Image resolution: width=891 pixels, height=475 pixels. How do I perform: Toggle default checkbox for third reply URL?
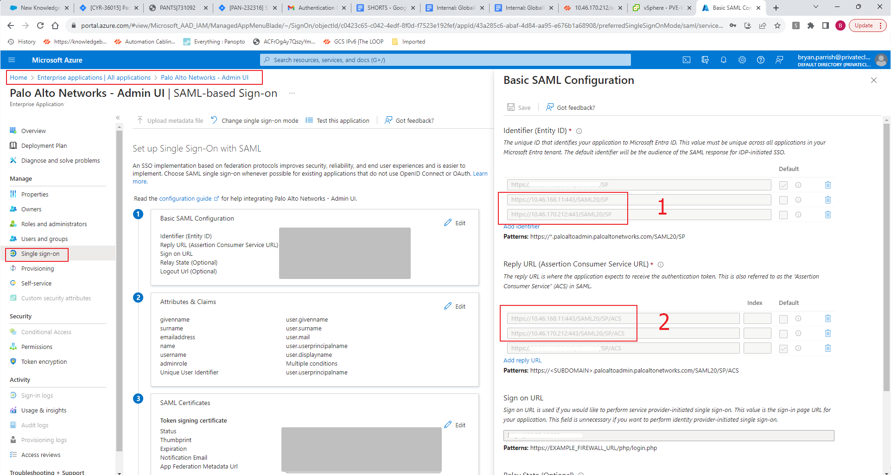click(x=783, y=348)
